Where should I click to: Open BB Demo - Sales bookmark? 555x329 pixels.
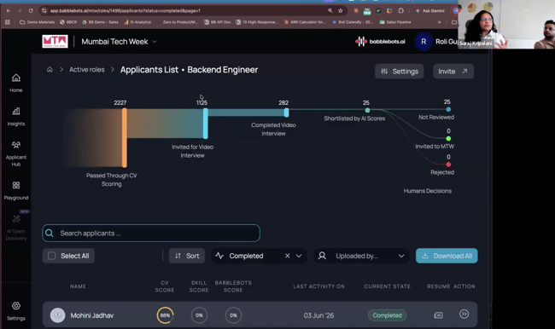(x=100, y=22)
